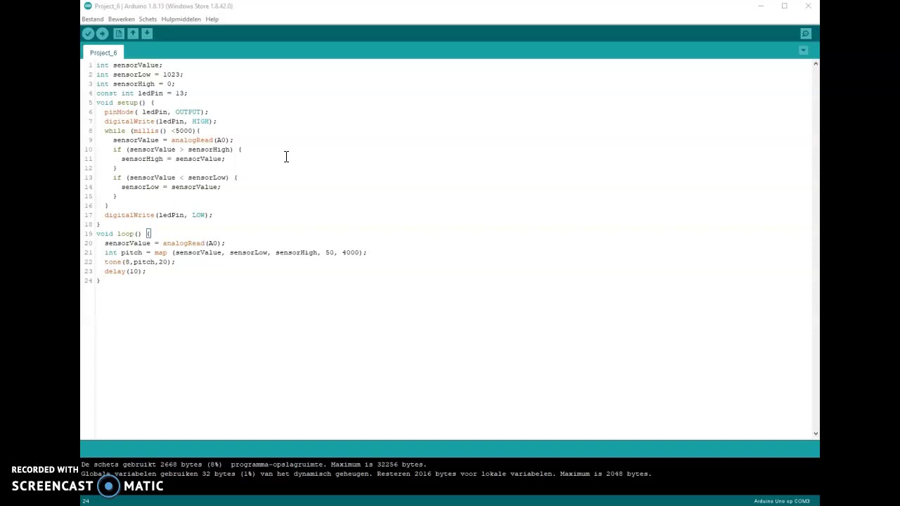Screen dimensions: 900x506
Task: Click the pinMode(ledPin, OUTPUT) line
Action: (x=156, y=112)
